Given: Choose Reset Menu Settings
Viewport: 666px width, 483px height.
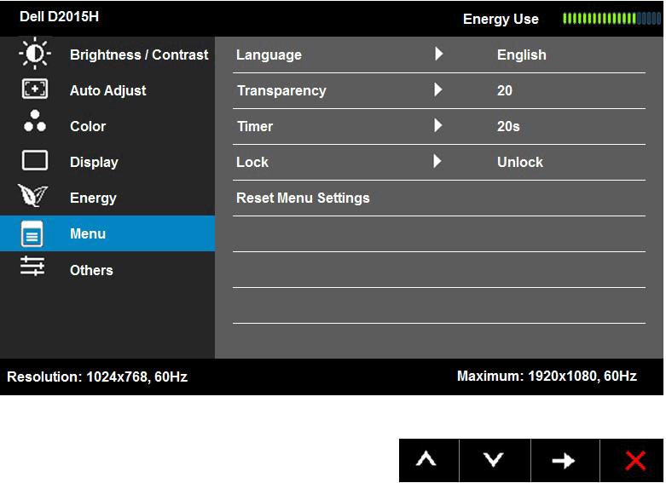Looking at the screenshot, I should coord(303,198).
